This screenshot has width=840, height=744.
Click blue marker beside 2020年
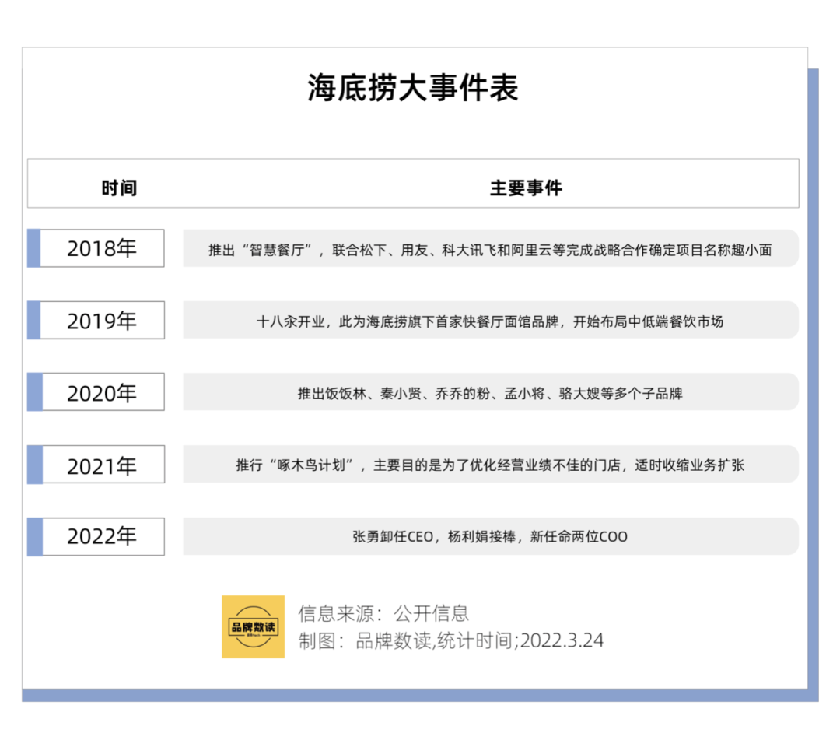coord(34,392)
